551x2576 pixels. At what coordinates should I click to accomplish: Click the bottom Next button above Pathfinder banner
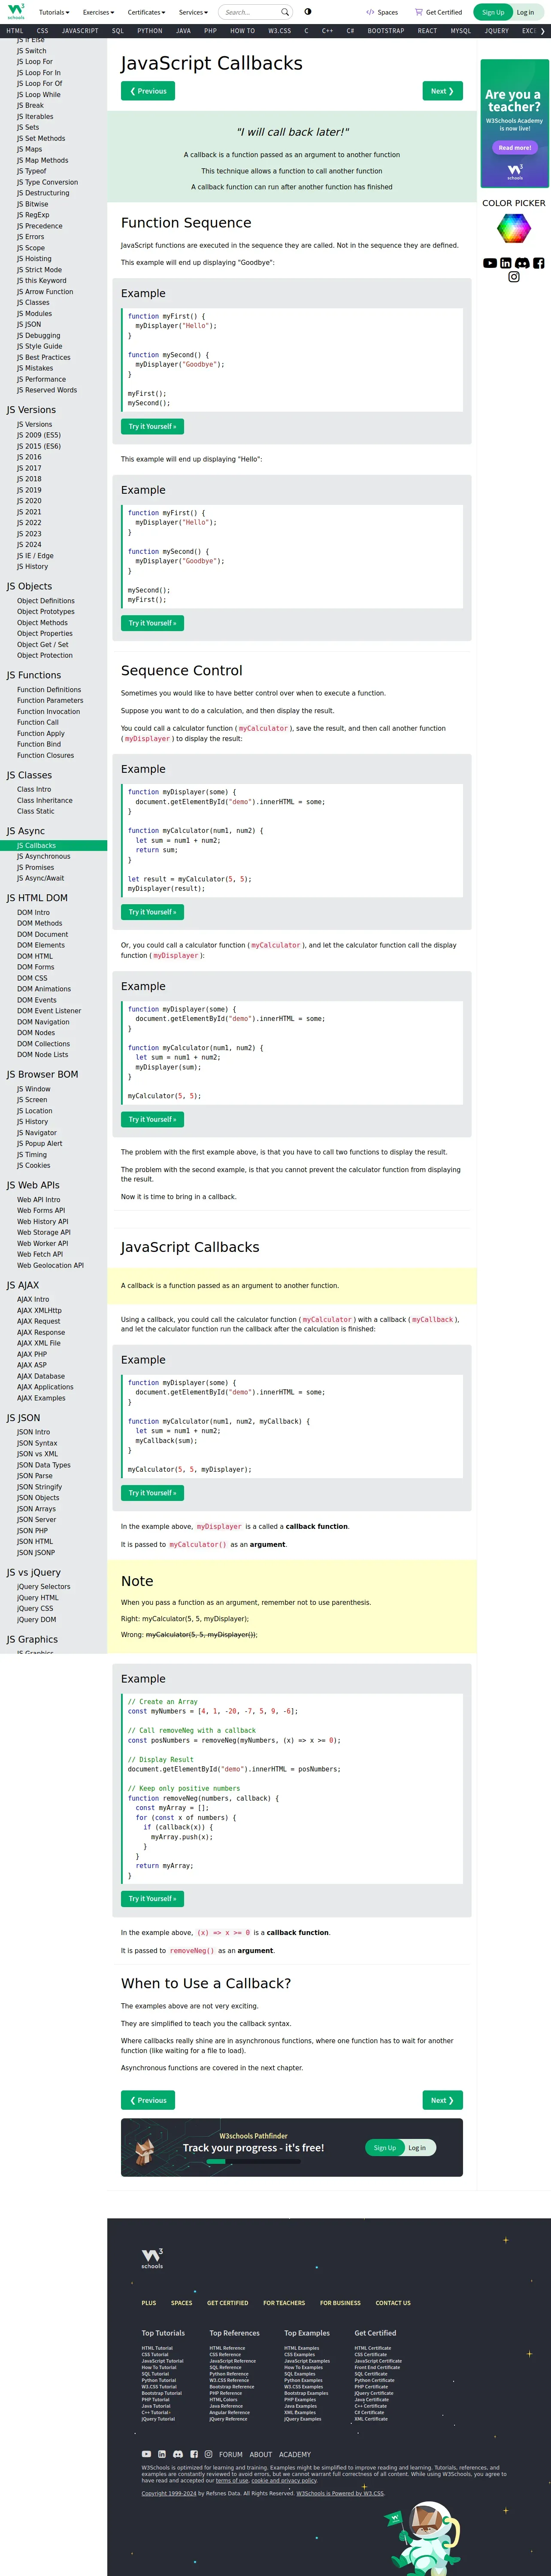(x=442, y=2100)
